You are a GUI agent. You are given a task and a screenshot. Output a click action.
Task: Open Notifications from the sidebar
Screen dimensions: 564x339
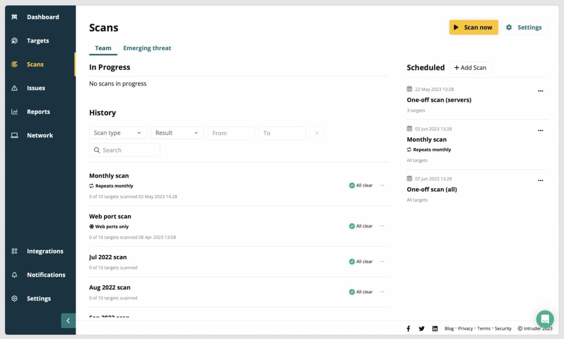[x=46, y=275]
